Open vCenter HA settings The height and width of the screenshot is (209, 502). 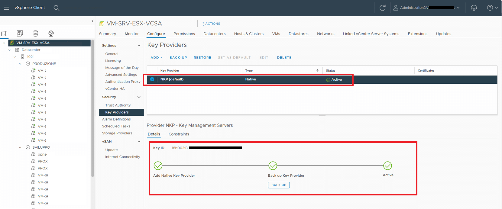point(115,88)
